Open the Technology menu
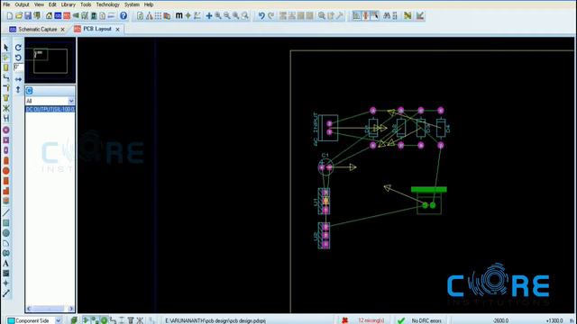 pos(107,4)
